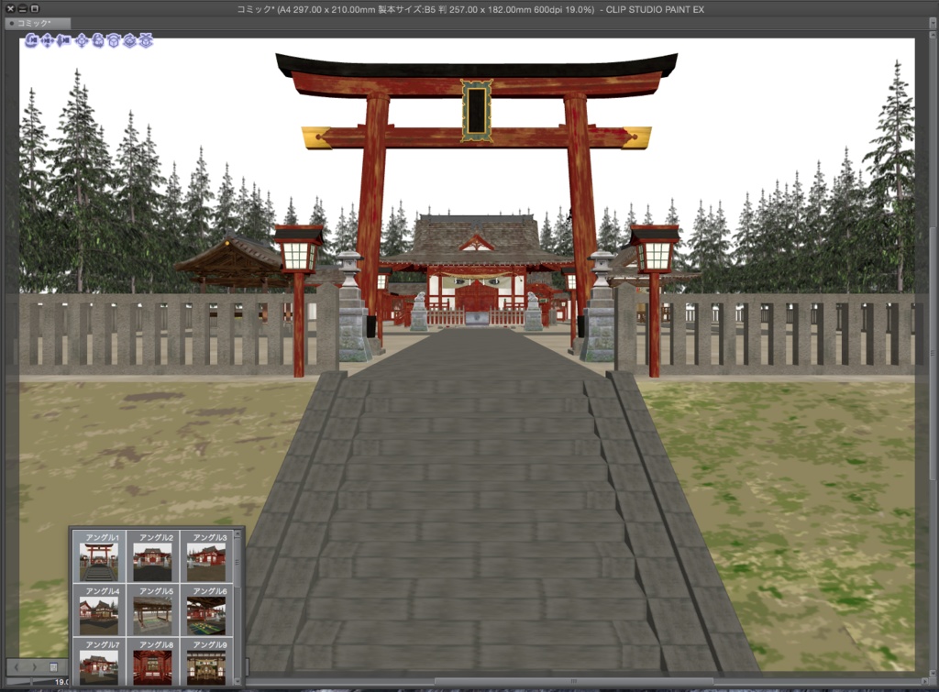Select the camera zoom tool icon
This screenshot has height=692, width=939.
click(x=63, y=40)
